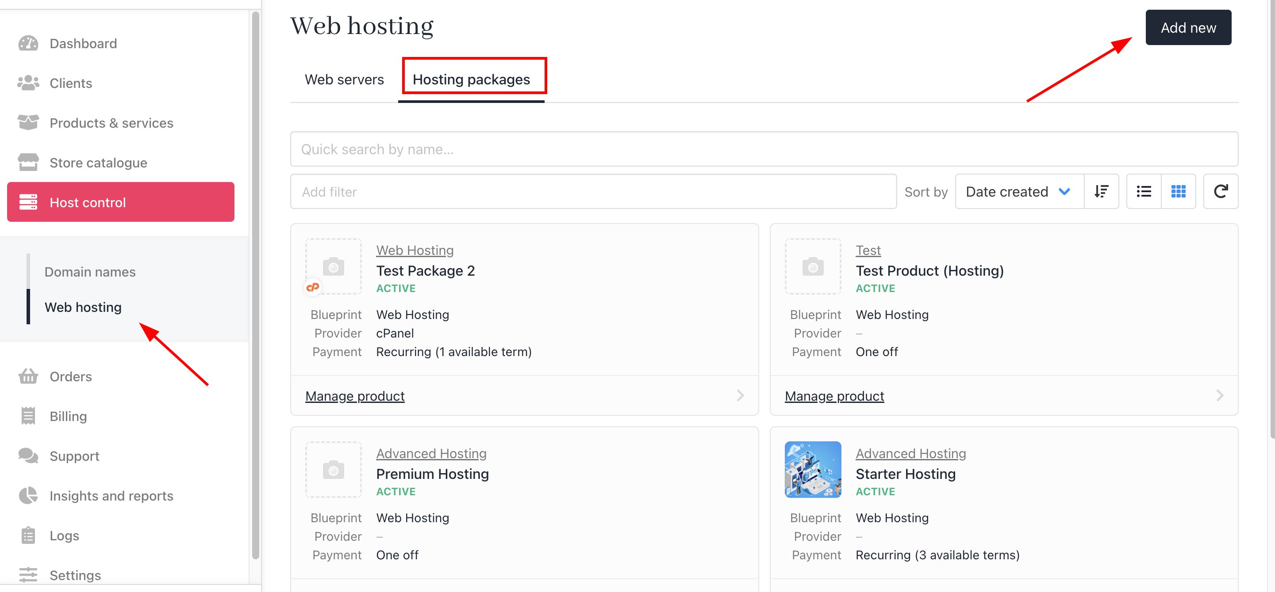This screenshot has height=592, width=1275.
Task: Focus the Add filter field
Action: tap(593, 191)
